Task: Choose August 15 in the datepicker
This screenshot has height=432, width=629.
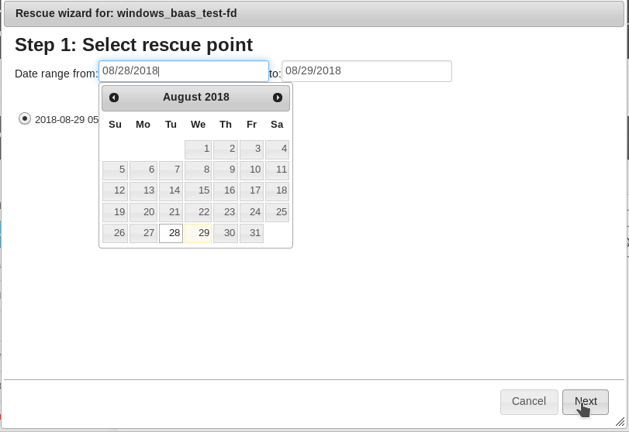Action: point(199,190)
